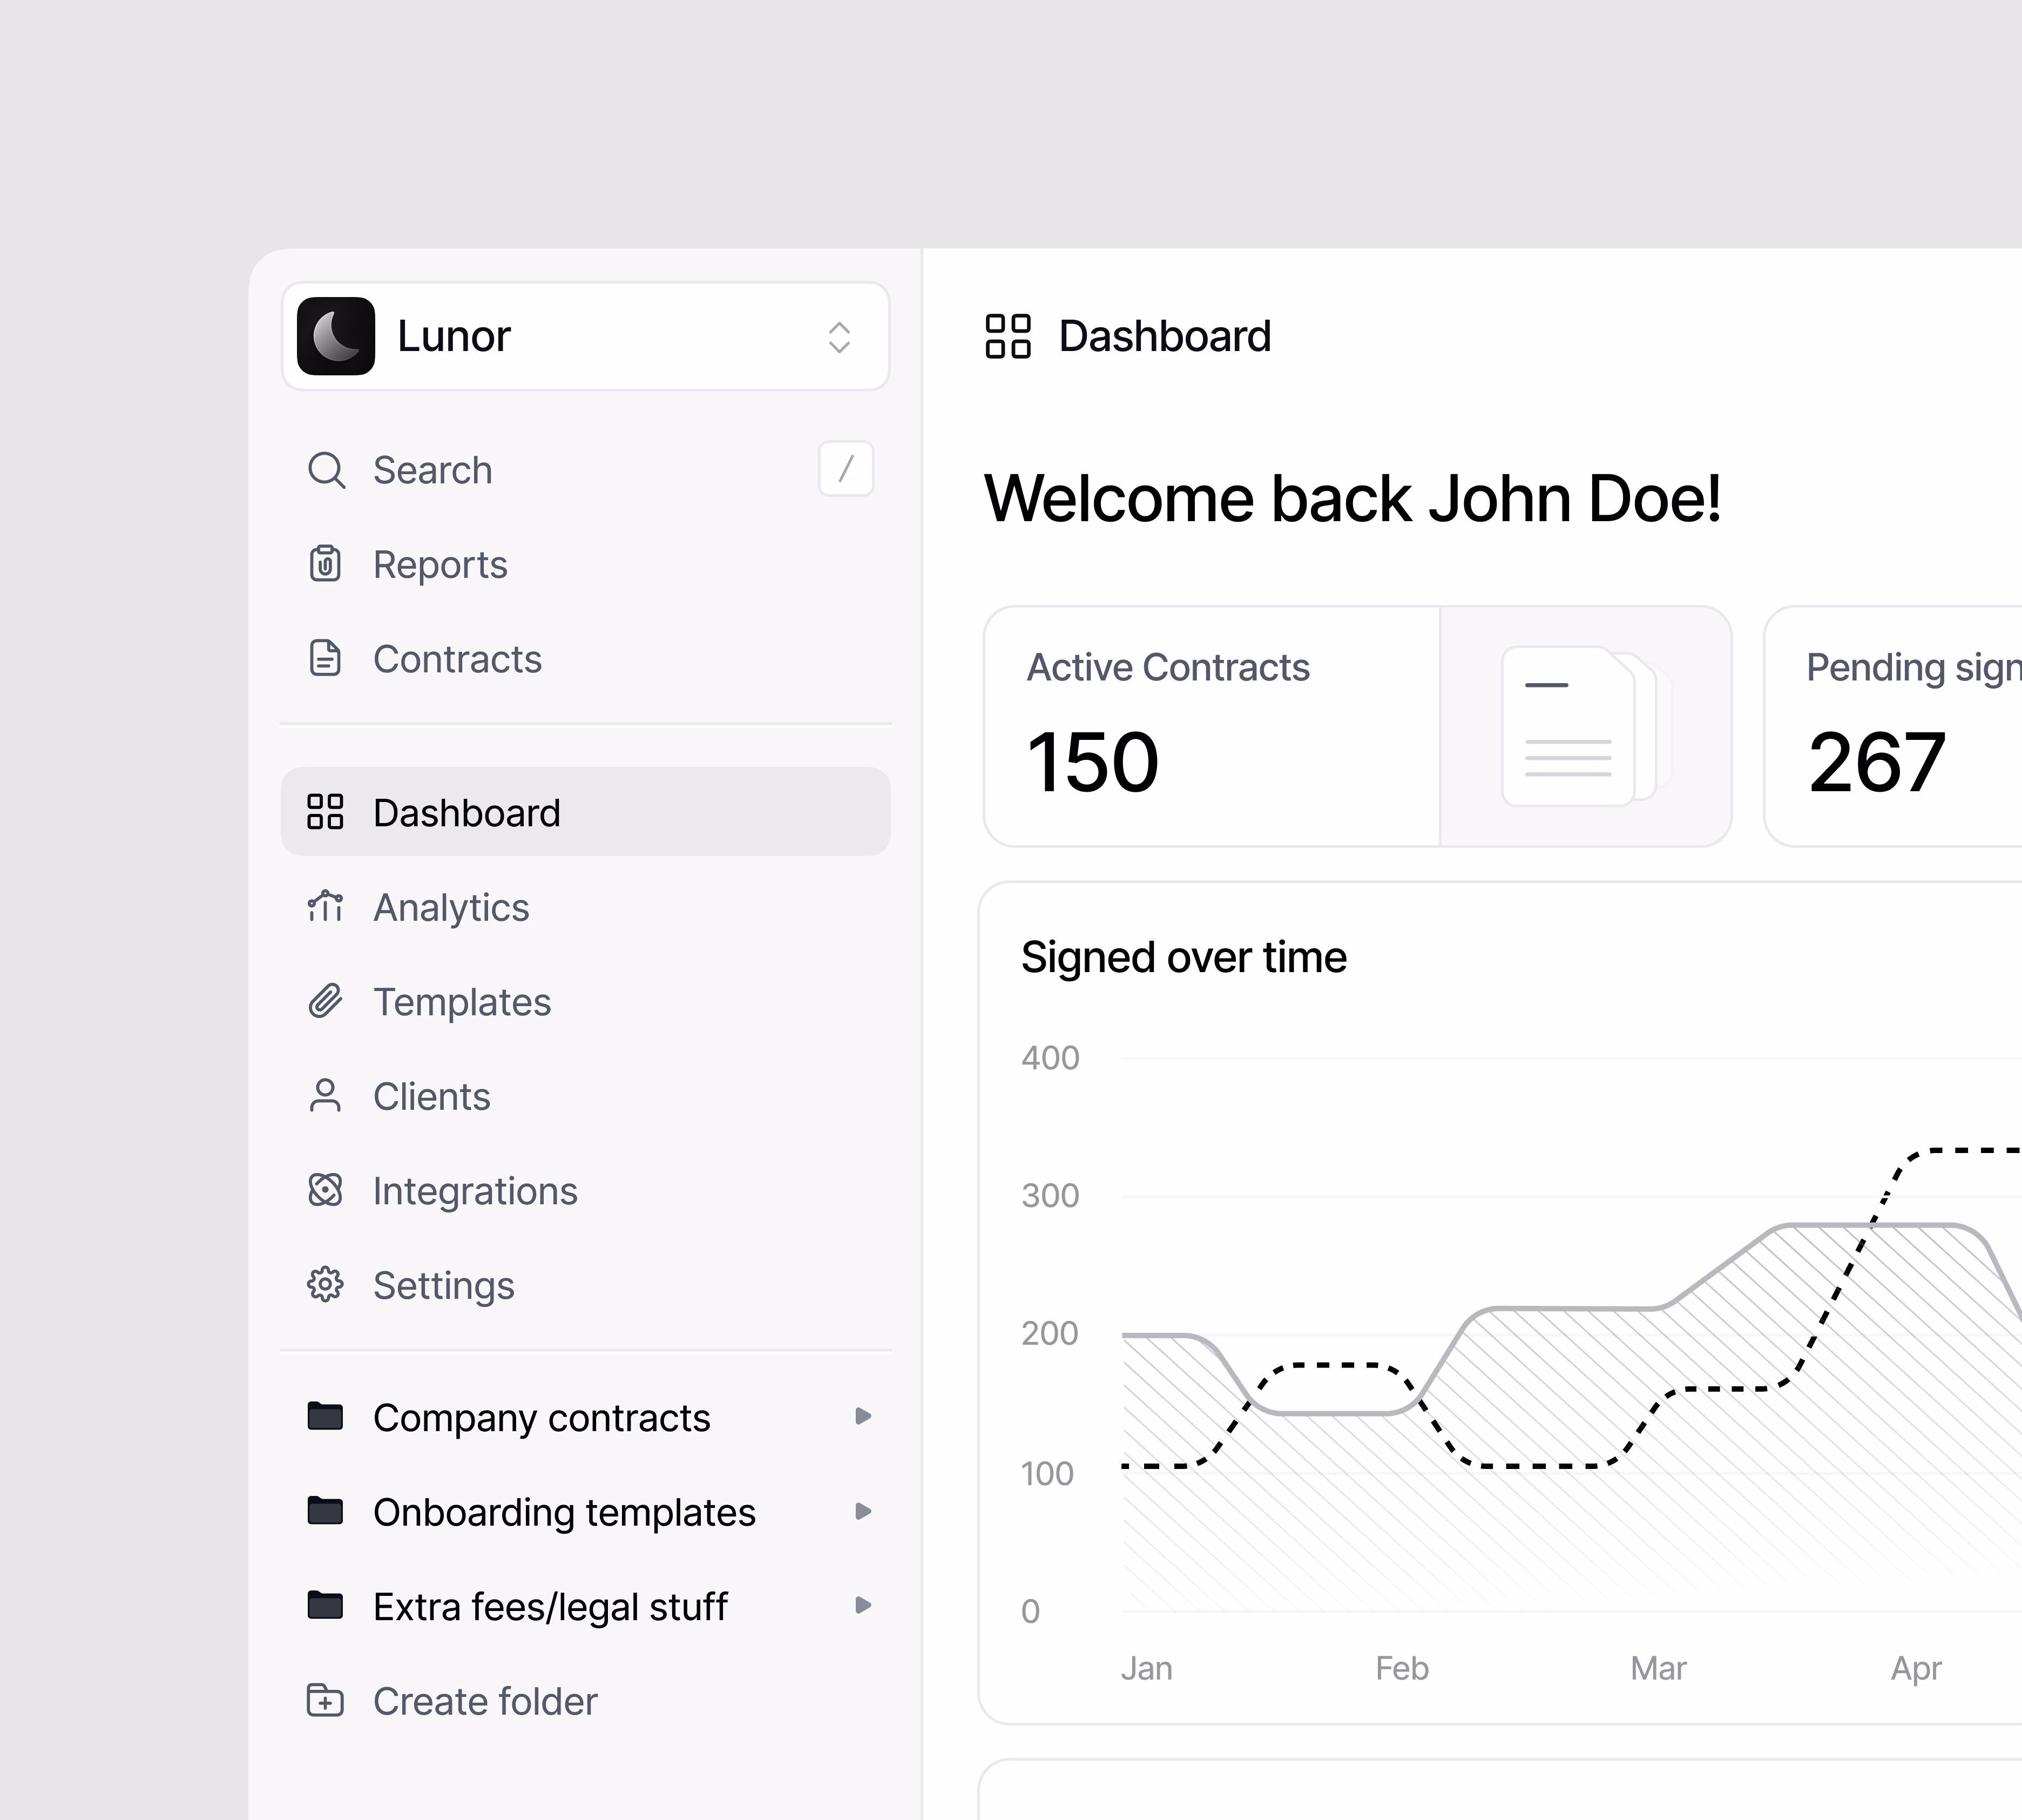The image size is (2022, 1820).
Task: Click the Dashboard page header title
Action: [1166, 336]
